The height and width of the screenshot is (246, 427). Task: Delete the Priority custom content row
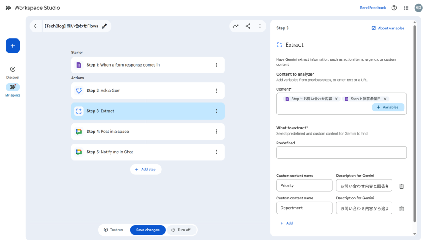(x=401, y=186)
